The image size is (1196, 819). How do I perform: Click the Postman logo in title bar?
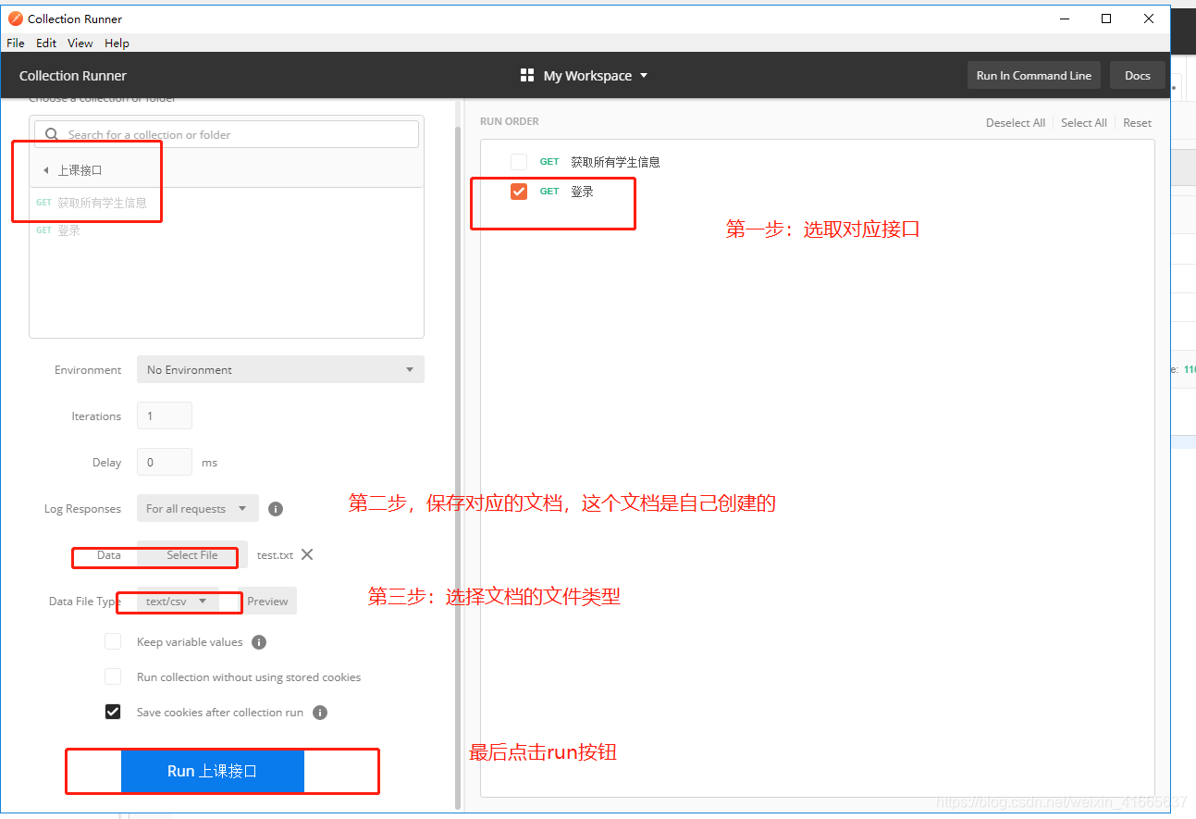pyautogui.click(x=16, y=19)
